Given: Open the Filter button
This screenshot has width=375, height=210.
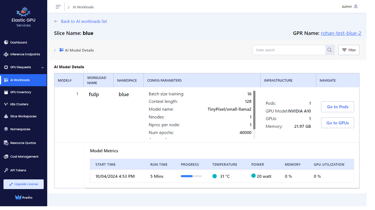Looking at the screenshot, I should point(349,50).
